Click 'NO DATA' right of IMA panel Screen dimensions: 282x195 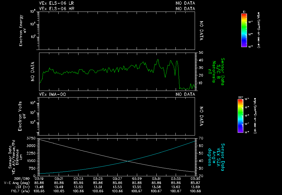201,117
